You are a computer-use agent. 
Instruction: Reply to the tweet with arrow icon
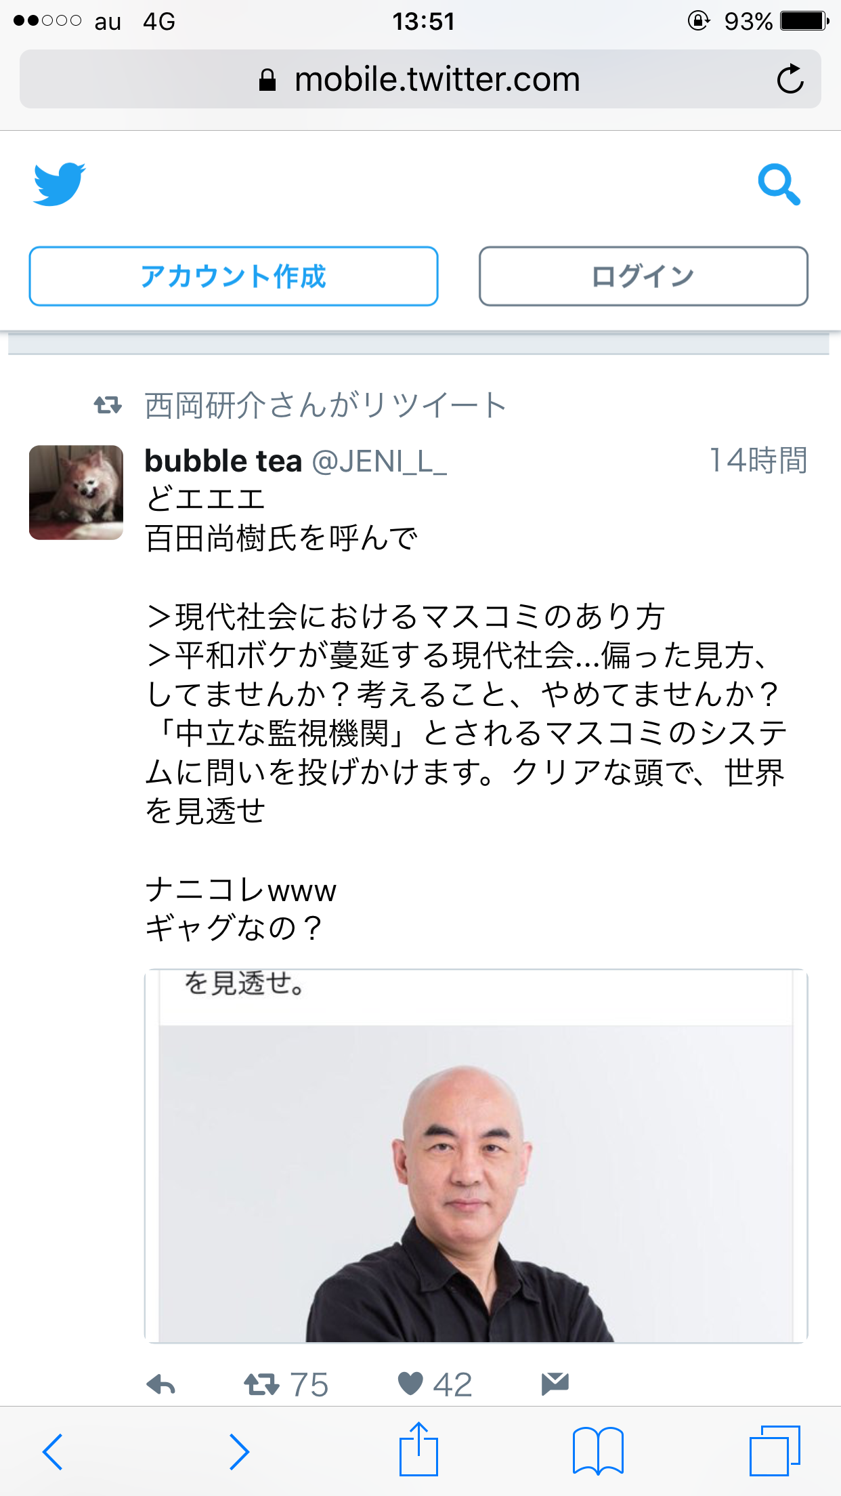coord(161,1385)
